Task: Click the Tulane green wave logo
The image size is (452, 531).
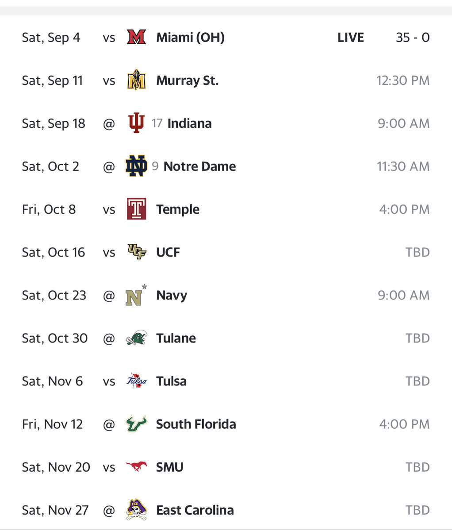Action: [136, 338]
